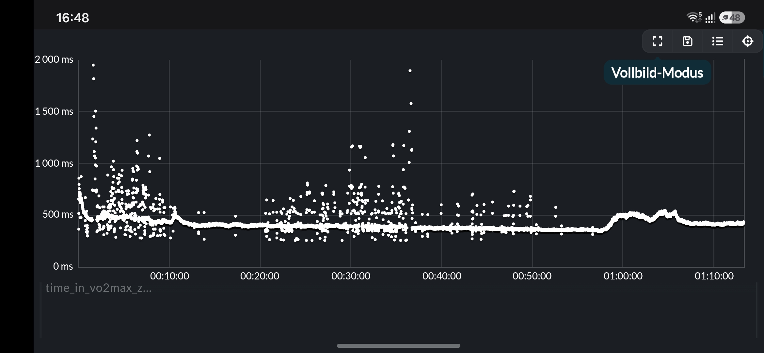Click the 0 ms y-axis label
Viewport: 764px width, 353px height.
63,266
